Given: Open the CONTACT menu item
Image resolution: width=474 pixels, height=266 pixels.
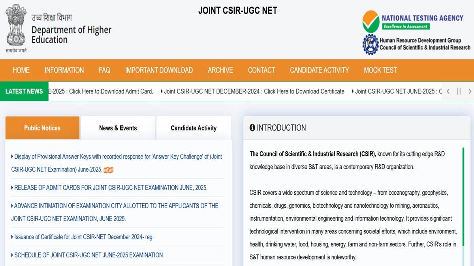Looking at the screenshot, I should point(261,70).
